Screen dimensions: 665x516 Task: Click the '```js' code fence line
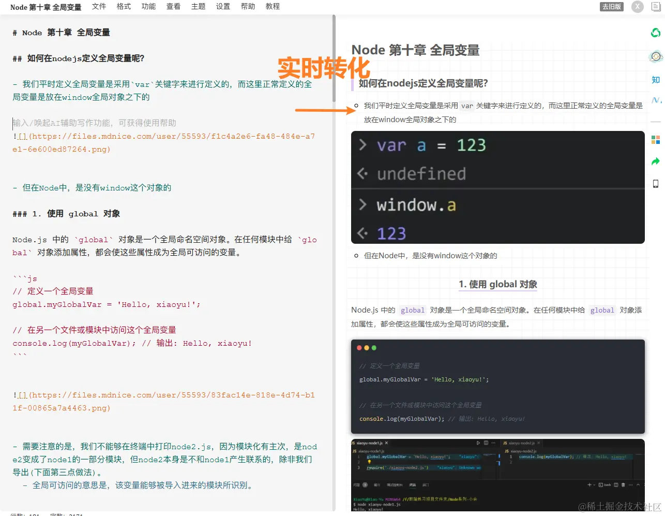[x=25, y=278]
